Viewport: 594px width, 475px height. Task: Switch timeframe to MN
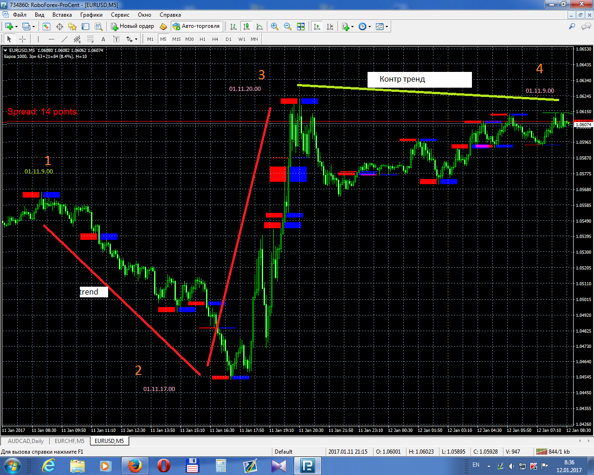[x=254, y=39]
